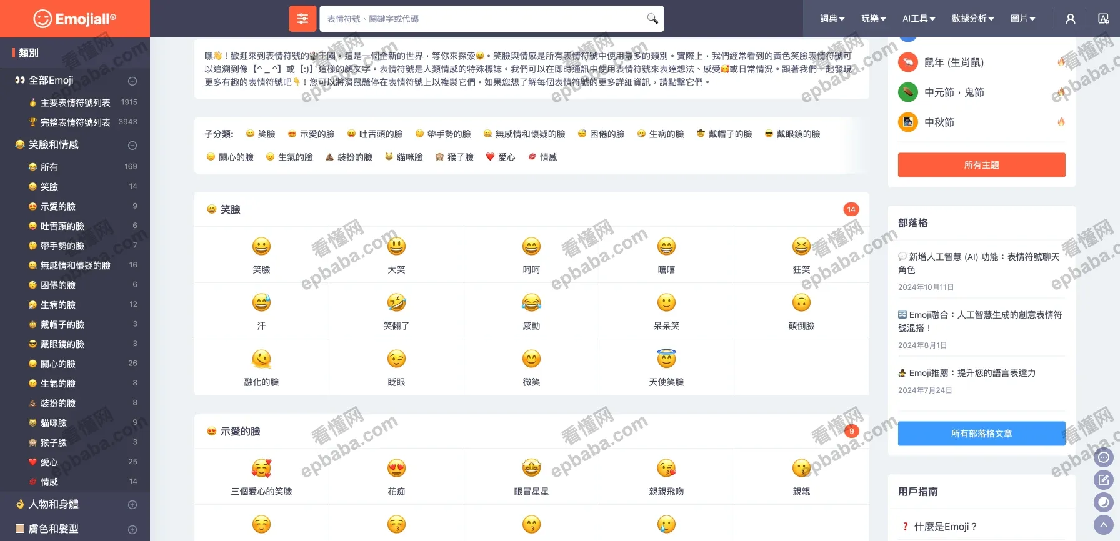Select sidebar item 無感情和懷疑的臉

[75, 266]
